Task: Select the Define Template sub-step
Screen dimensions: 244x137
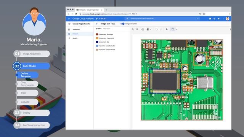Action: (x=27, y=75)
